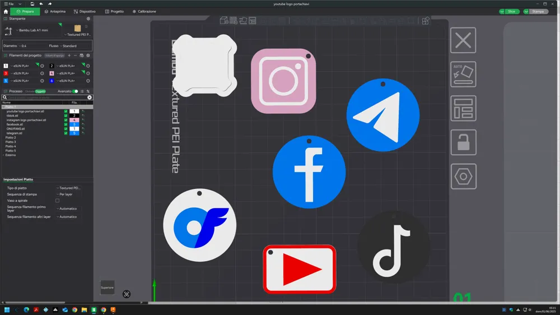560x315 pixels.
Task: Click the Slice button
Action: tap(512, 11)
